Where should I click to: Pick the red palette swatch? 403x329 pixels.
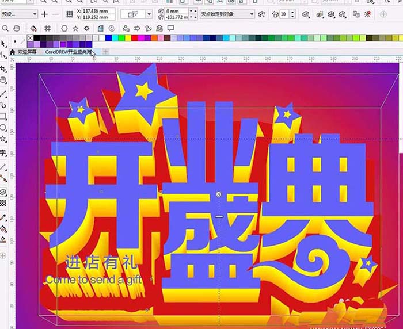pos(134,38)
